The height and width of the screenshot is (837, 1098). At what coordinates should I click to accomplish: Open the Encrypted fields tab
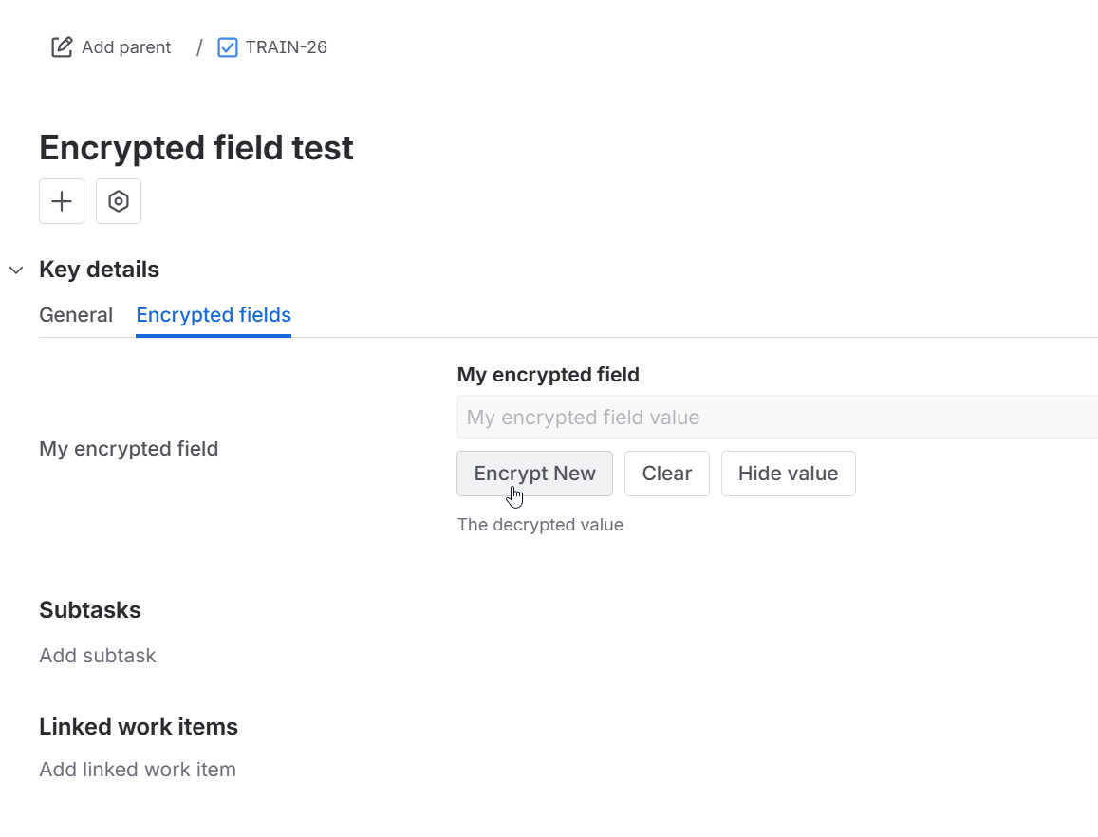click(x=213, y=314)
